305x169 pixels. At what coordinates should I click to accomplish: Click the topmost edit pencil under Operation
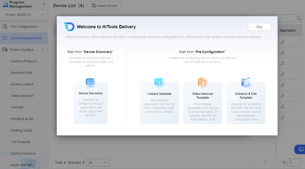(283, 42)
